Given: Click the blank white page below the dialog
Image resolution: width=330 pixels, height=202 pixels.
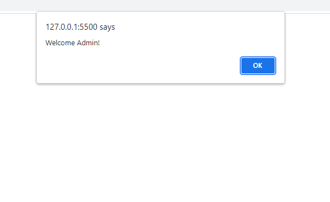Looking at the screenshot, I should point(165,142).
